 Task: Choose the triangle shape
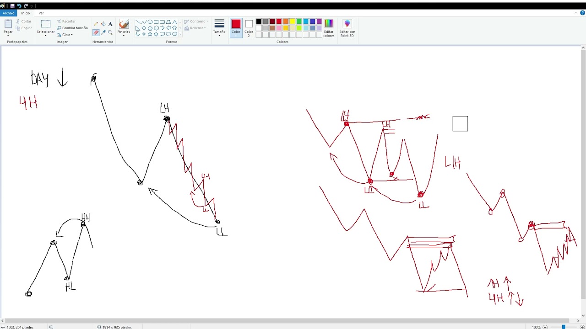tap(174, 22)
